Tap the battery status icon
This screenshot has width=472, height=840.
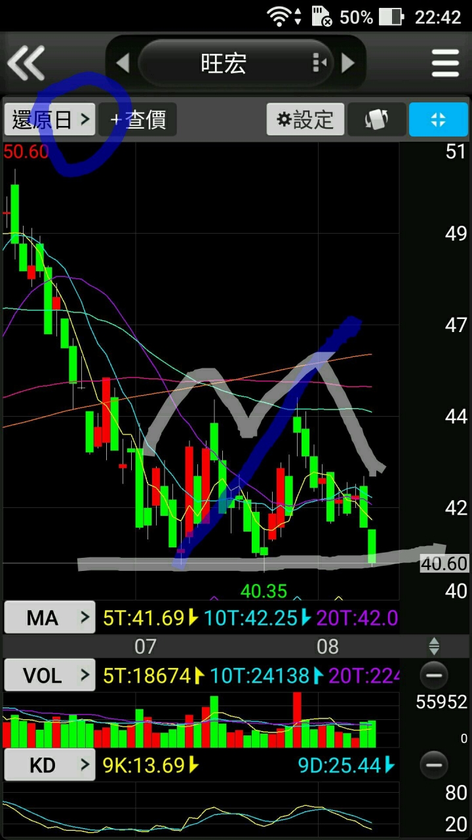click(x=391, y=16)
